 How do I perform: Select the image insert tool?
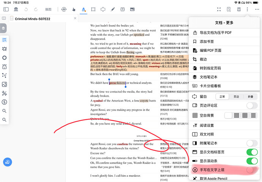point(133,9)
